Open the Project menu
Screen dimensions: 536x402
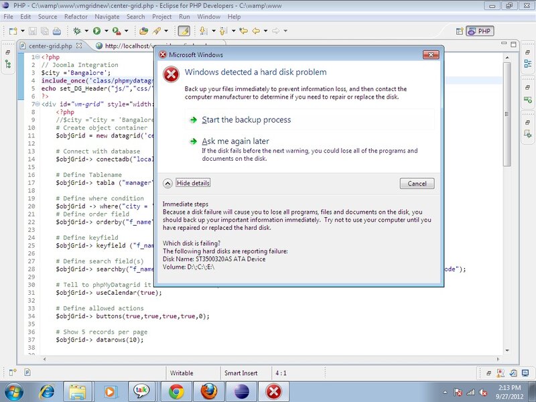click(162, 17)
